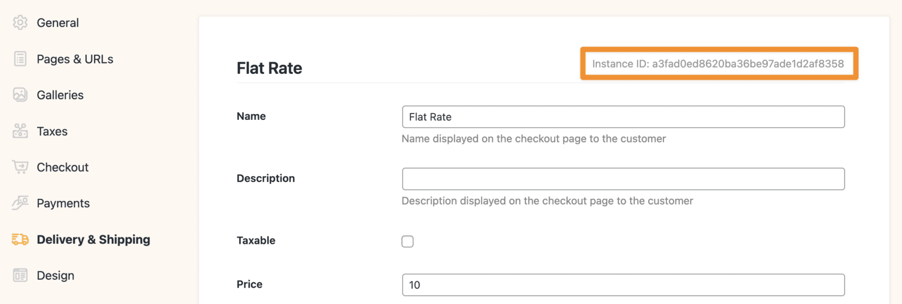Viewport: 902px width, 304px height.
Task: Click the General gear icon
Action: (20, 23)
